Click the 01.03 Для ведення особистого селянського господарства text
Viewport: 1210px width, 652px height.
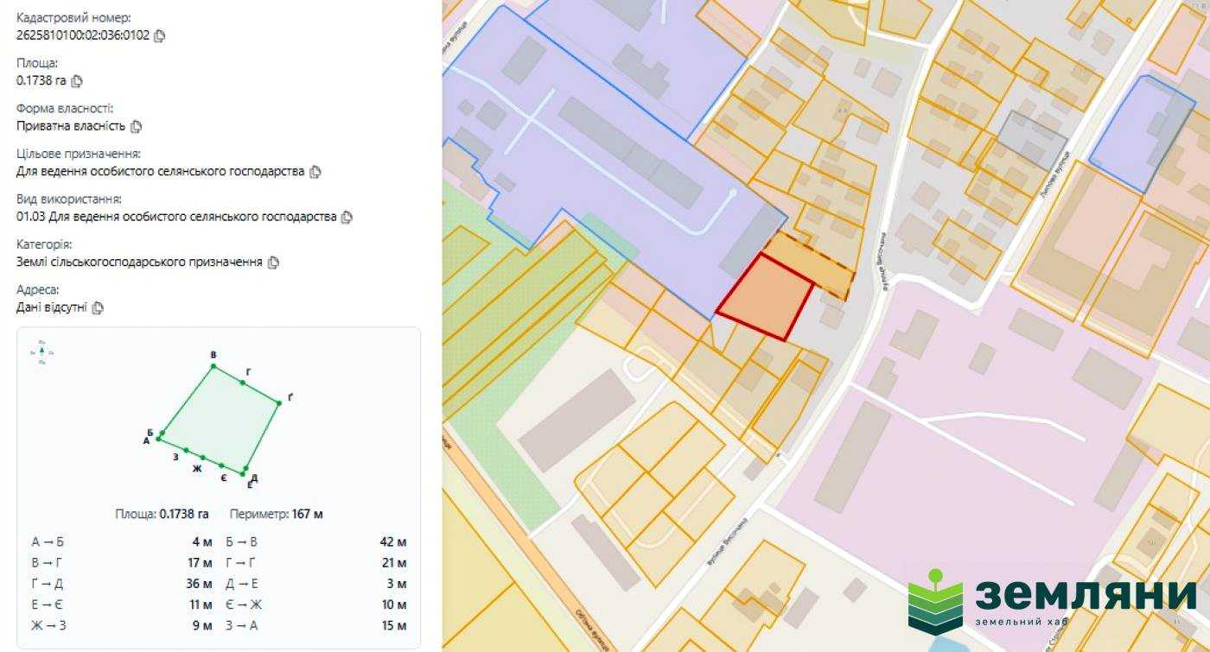176,217
